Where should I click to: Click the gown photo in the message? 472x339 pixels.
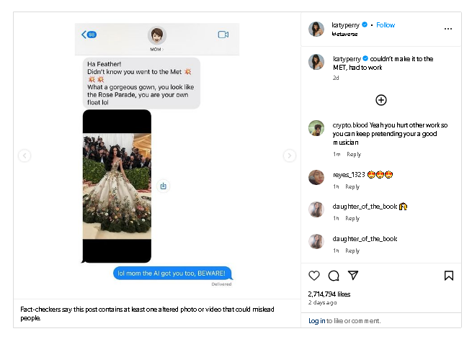(117, 186)
